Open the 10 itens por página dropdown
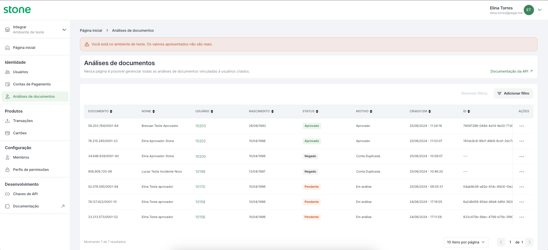 point(466,242)
